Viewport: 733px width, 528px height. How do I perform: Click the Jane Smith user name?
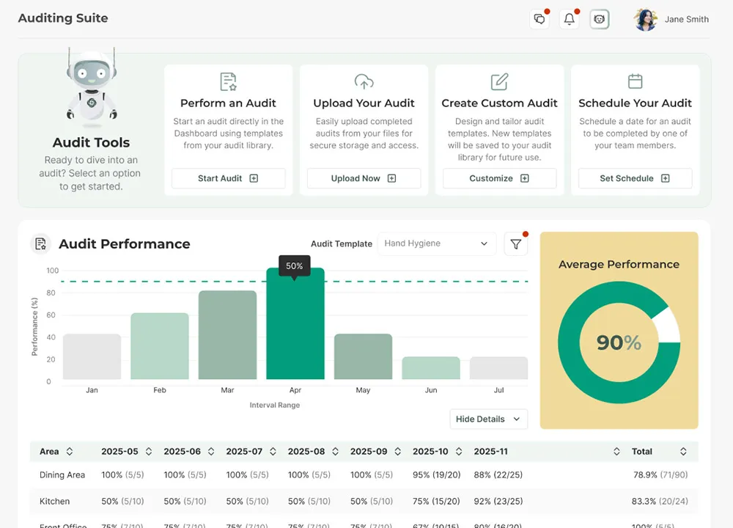coord(686,20)
